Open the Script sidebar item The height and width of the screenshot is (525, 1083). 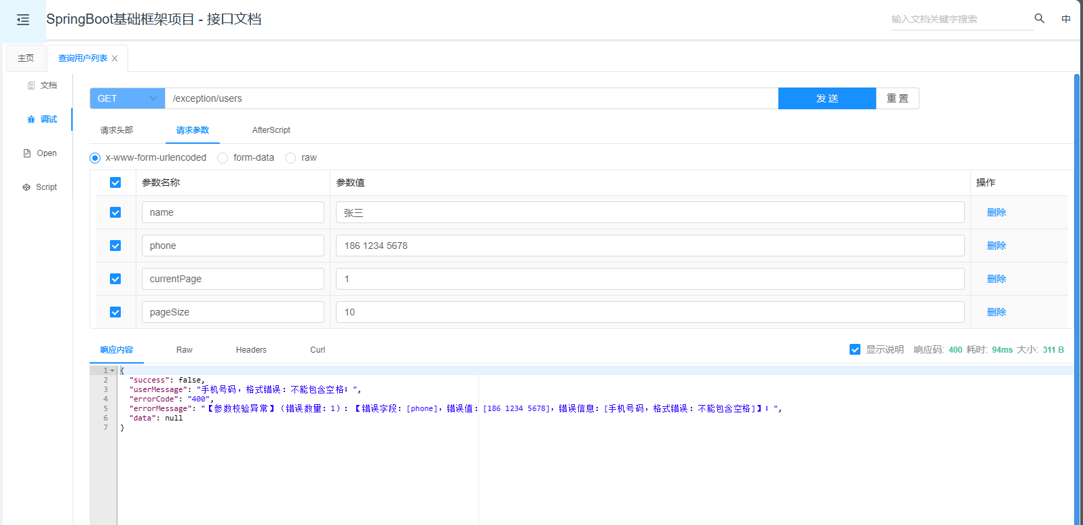41,187
